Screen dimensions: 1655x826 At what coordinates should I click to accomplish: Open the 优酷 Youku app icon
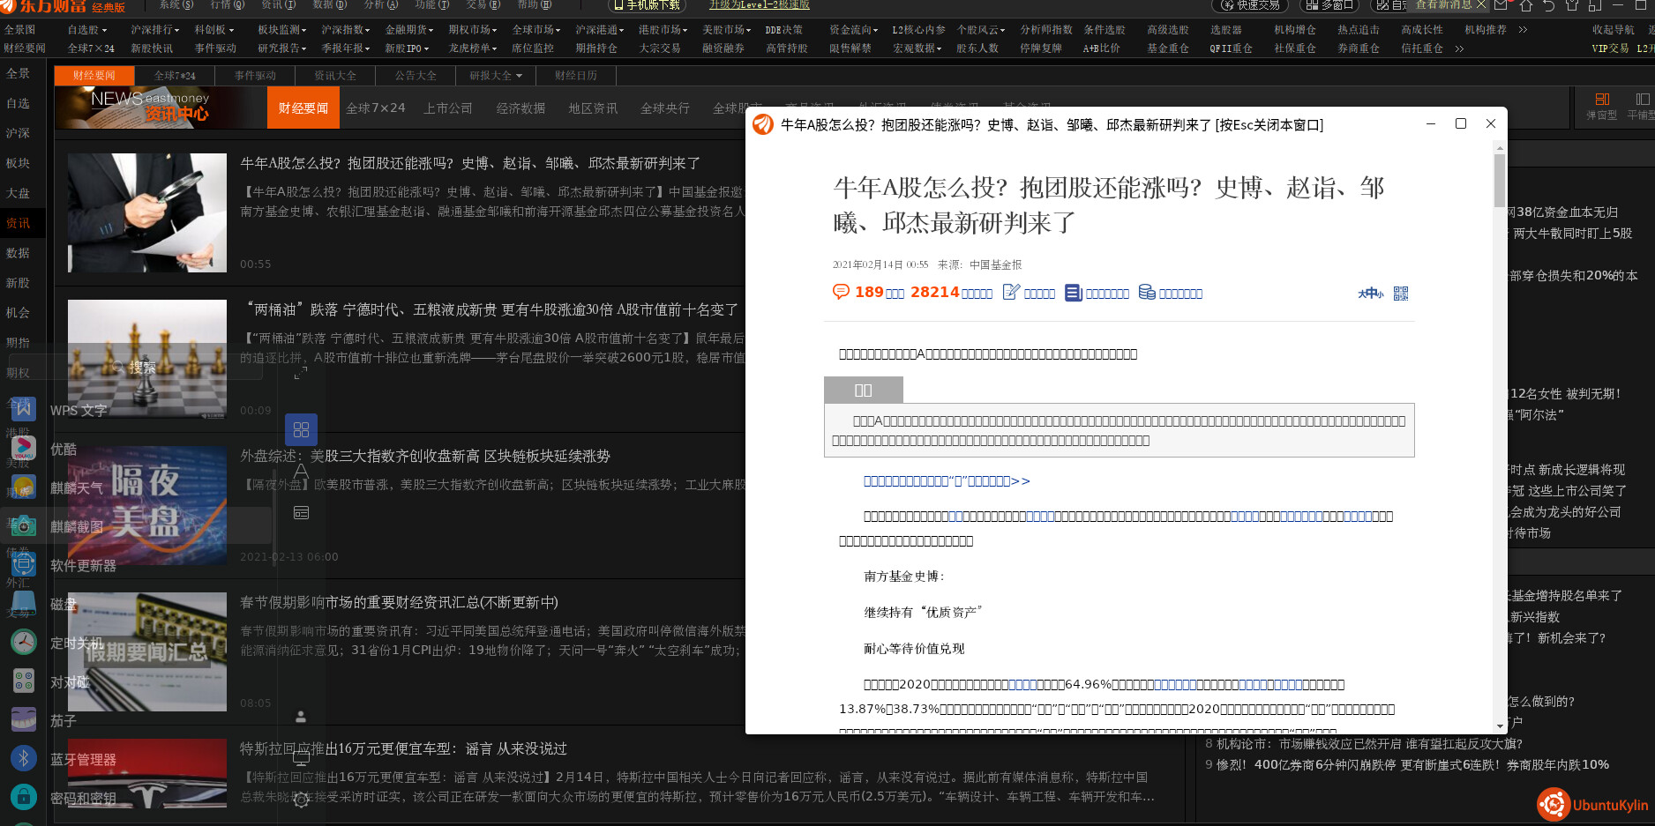(23, 449)
